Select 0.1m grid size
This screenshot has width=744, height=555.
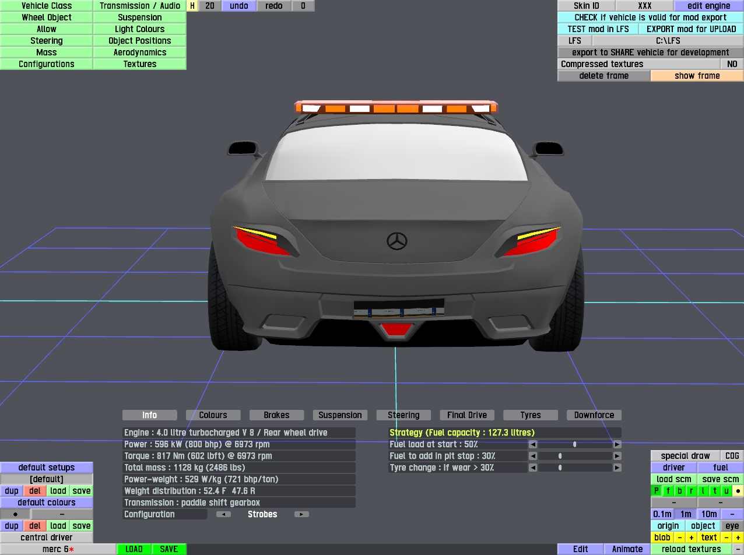(662, 514)
